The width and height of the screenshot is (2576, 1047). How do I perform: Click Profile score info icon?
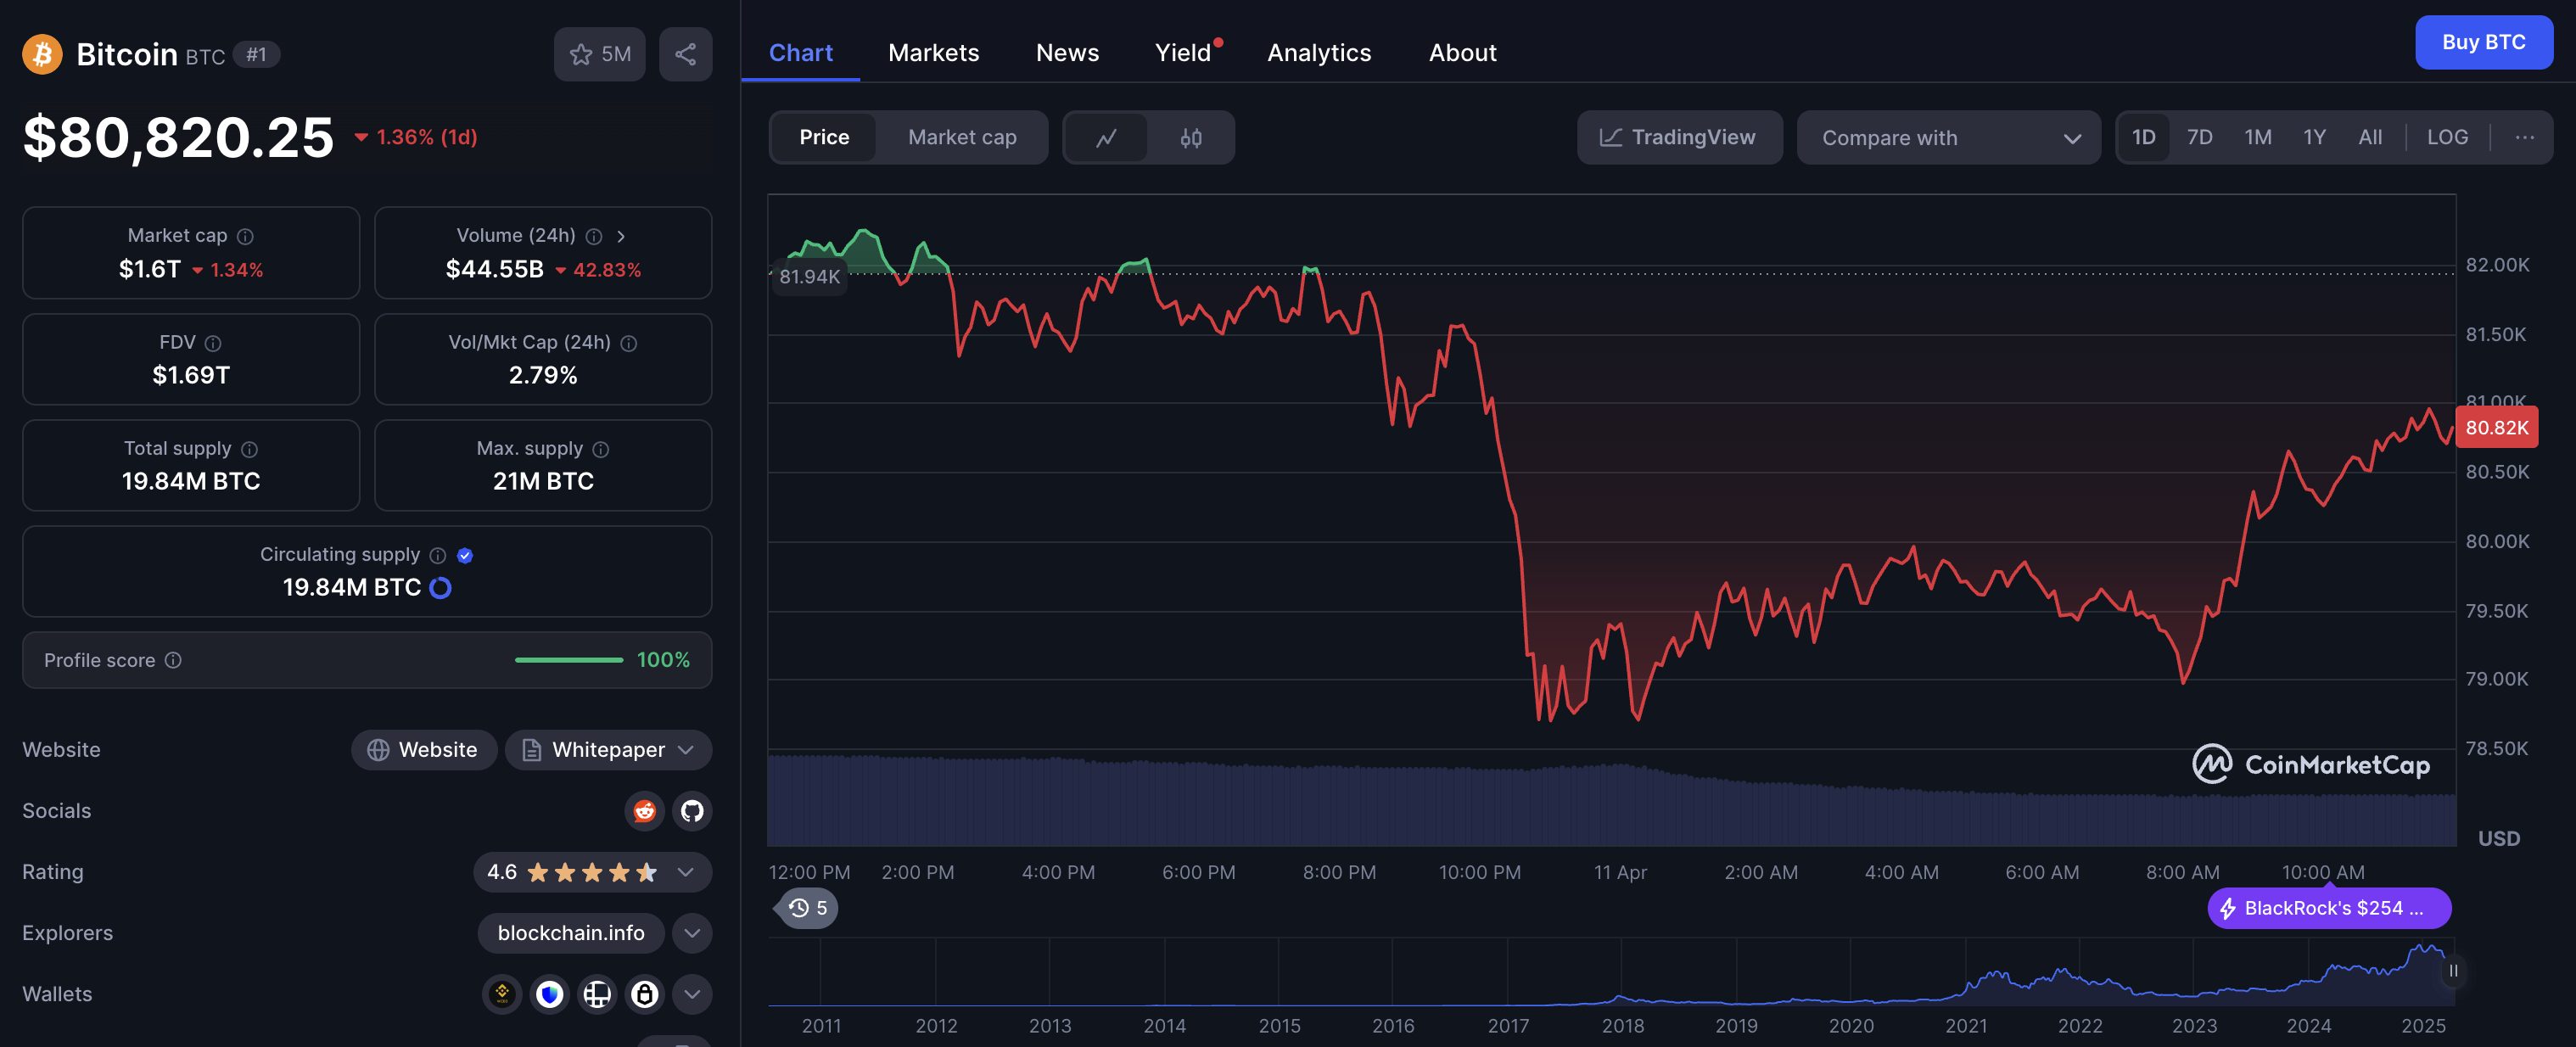click(x=173, y=660)
